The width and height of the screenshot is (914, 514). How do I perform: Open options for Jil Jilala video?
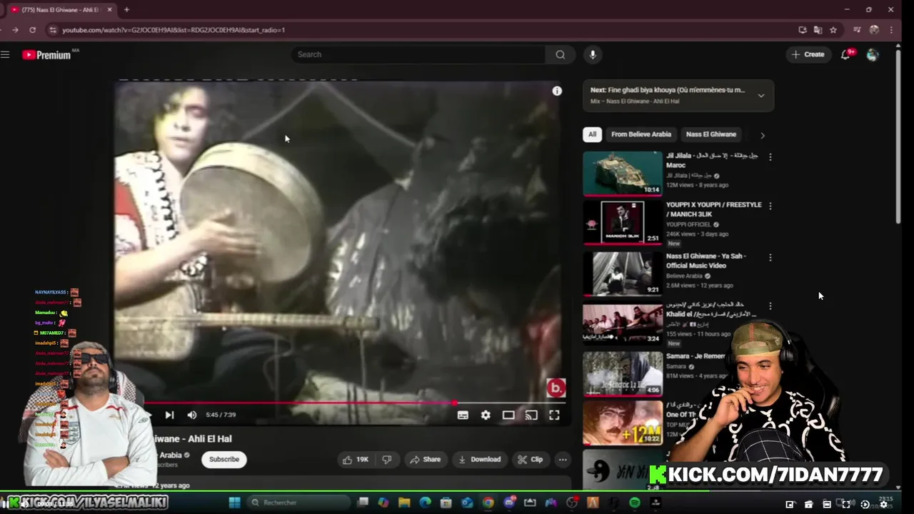(x=770, y=156)
